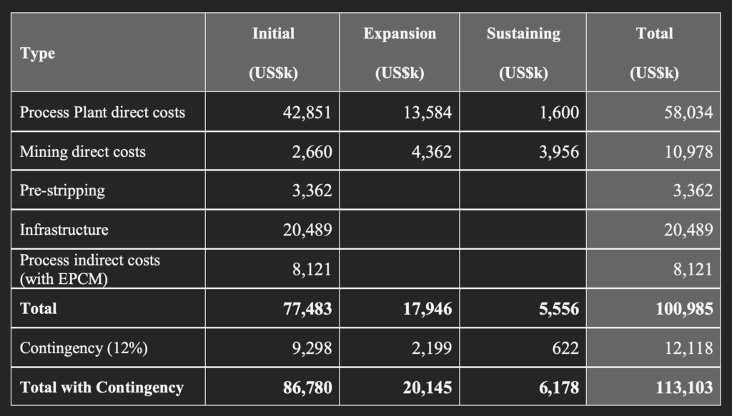Viewport: 732px width, 416px height.
Task: Click the "Expansion (US$k)" header cell
Action: click(400, 53)
